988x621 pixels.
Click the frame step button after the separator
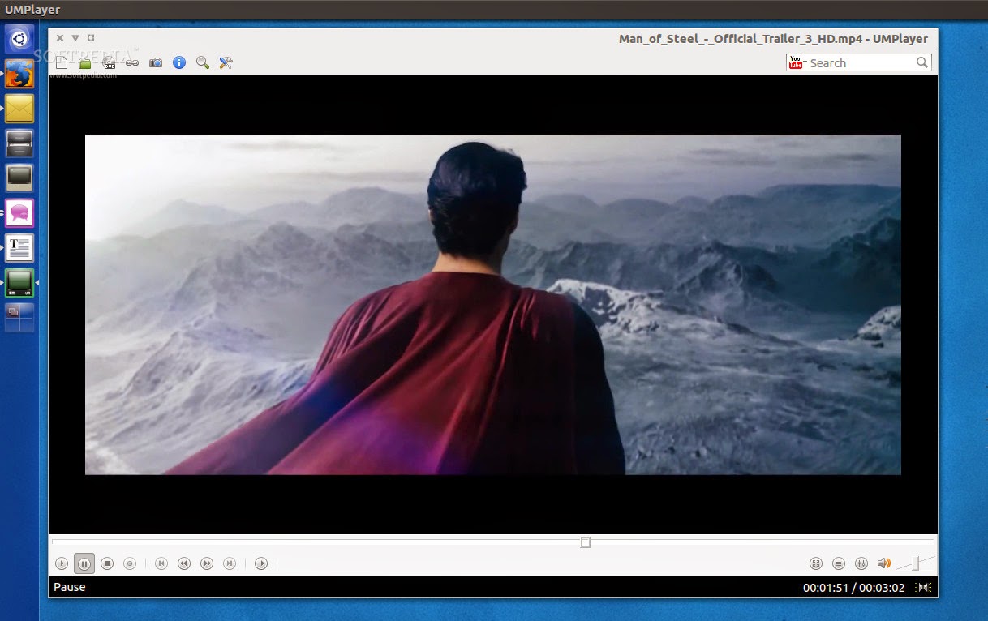261,563
